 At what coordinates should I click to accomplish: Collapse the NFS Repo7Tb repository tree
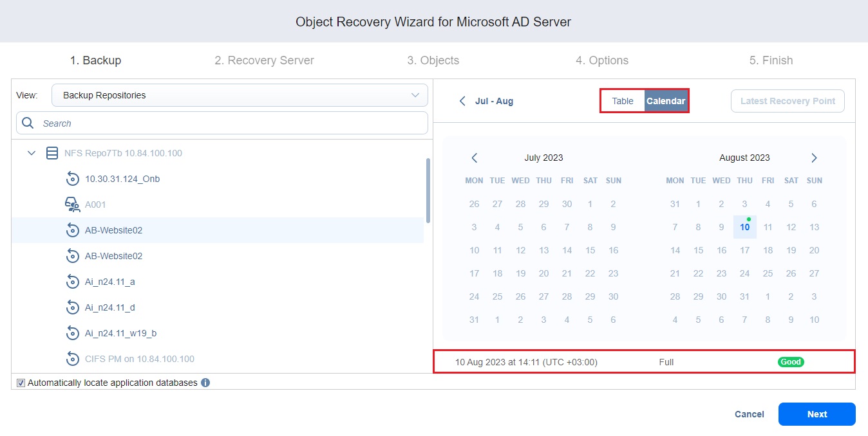(31, 153)
